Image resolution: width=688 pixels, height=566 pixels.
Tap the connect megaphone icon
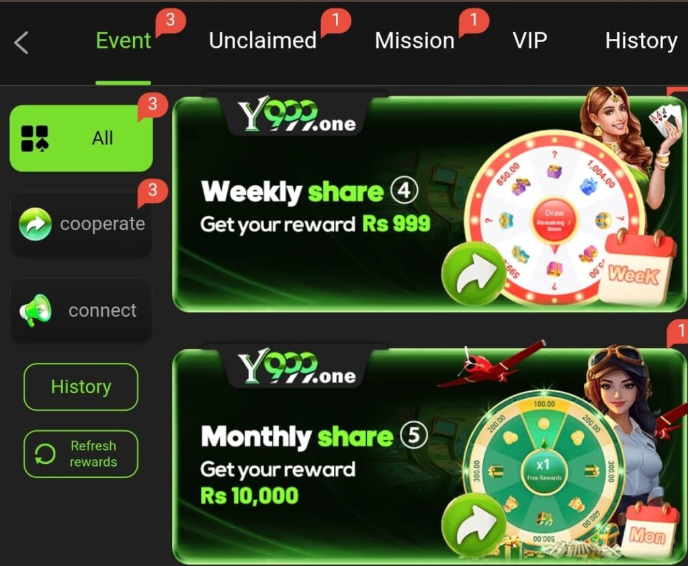pyautogui.click(x=35, y=310)
